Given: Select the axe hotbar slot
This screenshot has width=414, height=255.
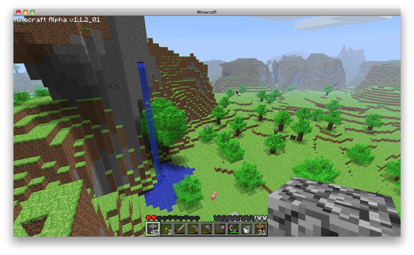Looking at the screenshot, I should (207, 229).
